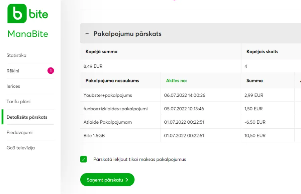Open Tarifu plāni section
Image resolution: width=301 pixels, height=194 pixels.
tap(18, 102)
